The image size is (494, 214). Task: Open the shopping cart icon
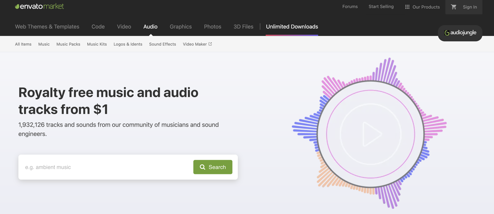click(454, 7)
